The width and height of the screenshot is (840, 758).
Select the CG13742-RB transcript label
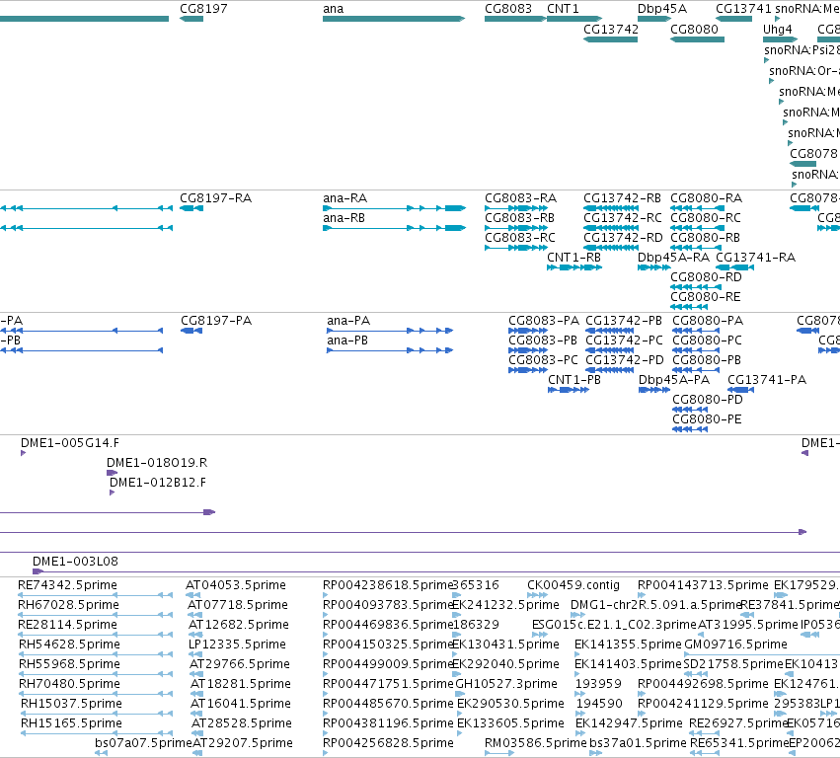coord(623,198)
